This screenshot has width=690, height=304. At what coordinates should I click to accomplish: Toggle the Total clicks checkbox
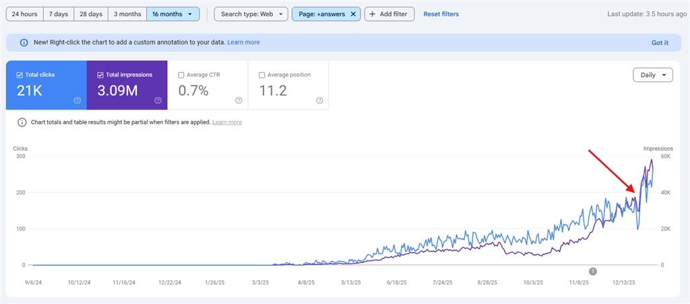[20, 75]
